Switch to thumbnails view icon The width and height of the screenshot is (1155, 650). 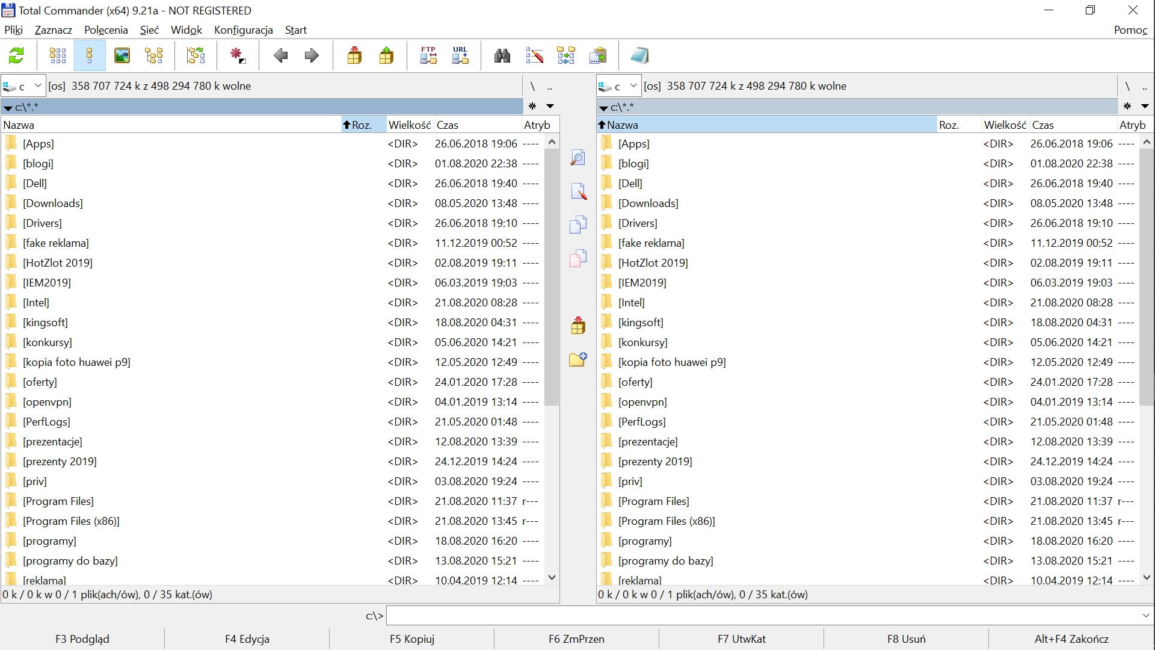[x=122, y=56]
